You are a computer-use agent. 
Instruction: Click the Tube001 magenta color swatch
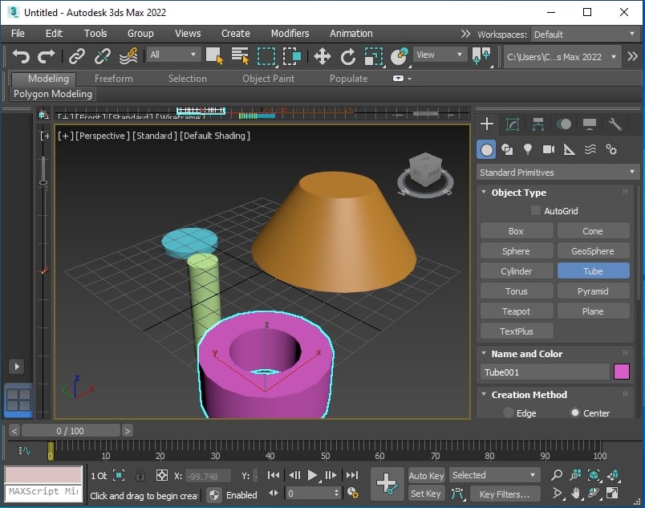coord(621,372)
